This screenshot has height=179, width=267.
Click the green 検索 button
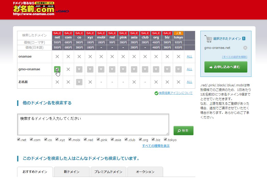[x=183, y=131]
